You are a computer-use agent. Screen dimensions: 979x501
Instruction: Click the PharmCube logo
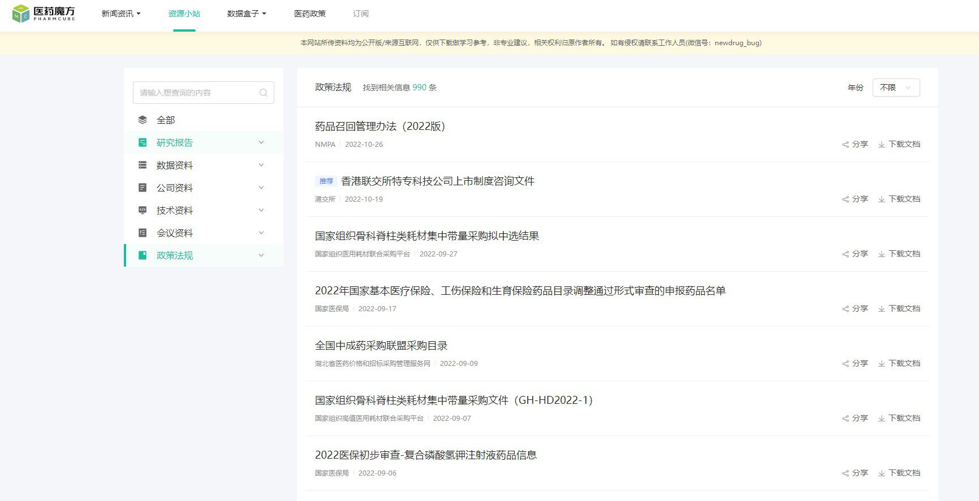coord(44,13)
